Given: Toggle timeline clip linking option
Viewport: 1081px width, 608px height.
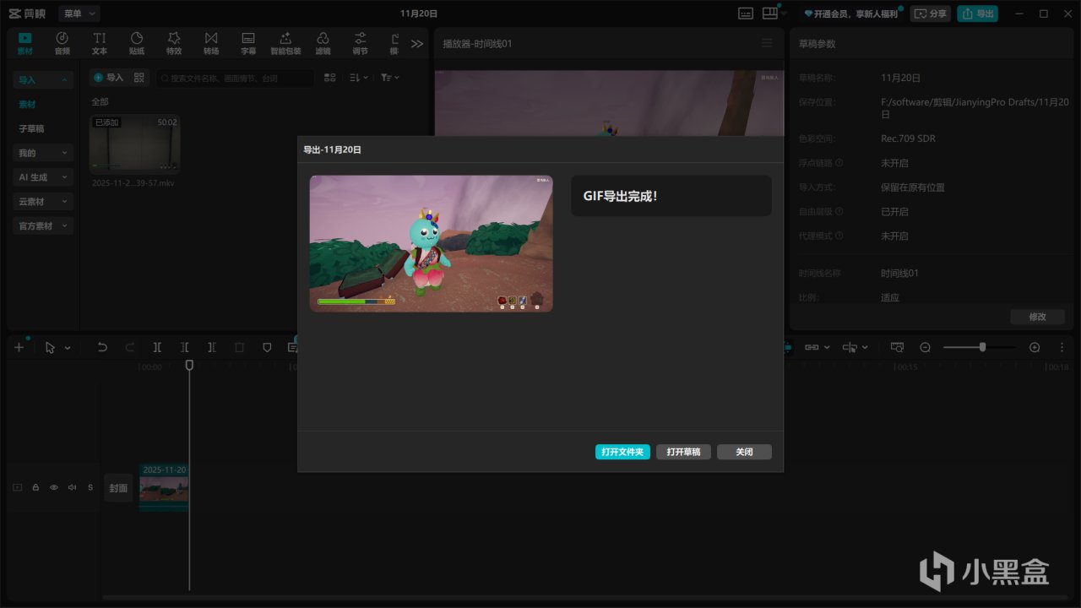Looking at the screenshot, I should pyautogui.click(x=812, y=347).
